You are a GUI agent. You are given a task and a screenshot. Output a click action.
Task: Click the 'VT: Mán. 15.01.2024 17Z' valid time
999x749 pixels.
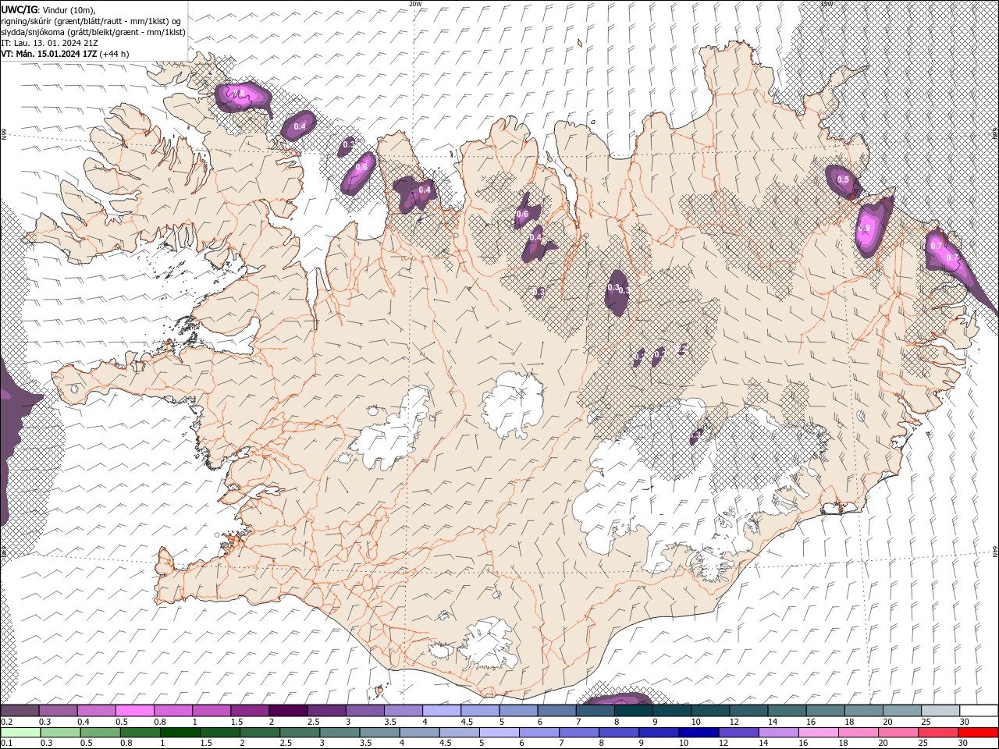48,54
